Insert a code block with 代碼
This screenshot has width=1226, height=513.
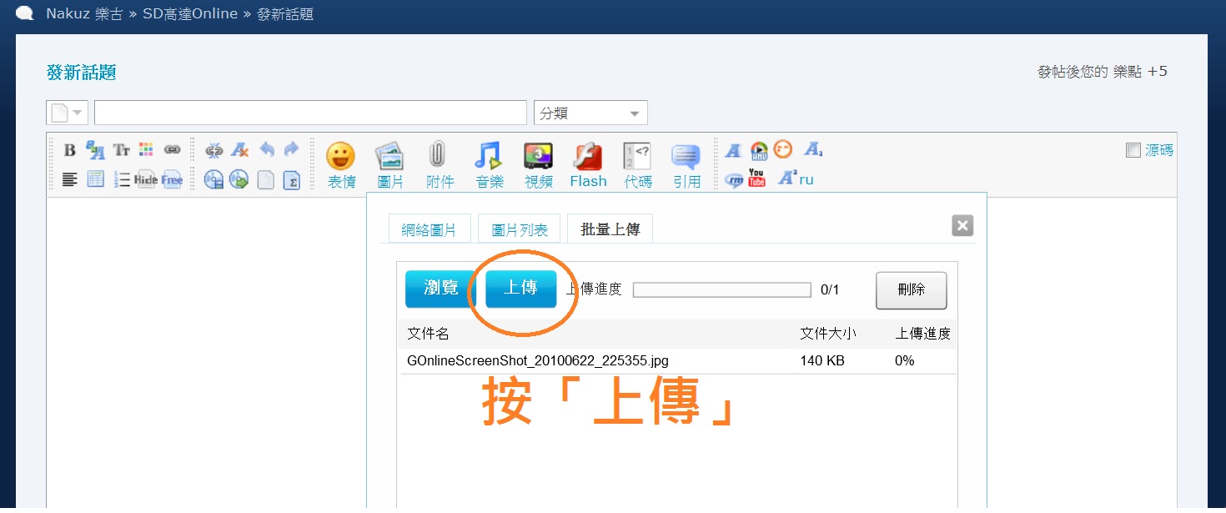click(637, 163)
